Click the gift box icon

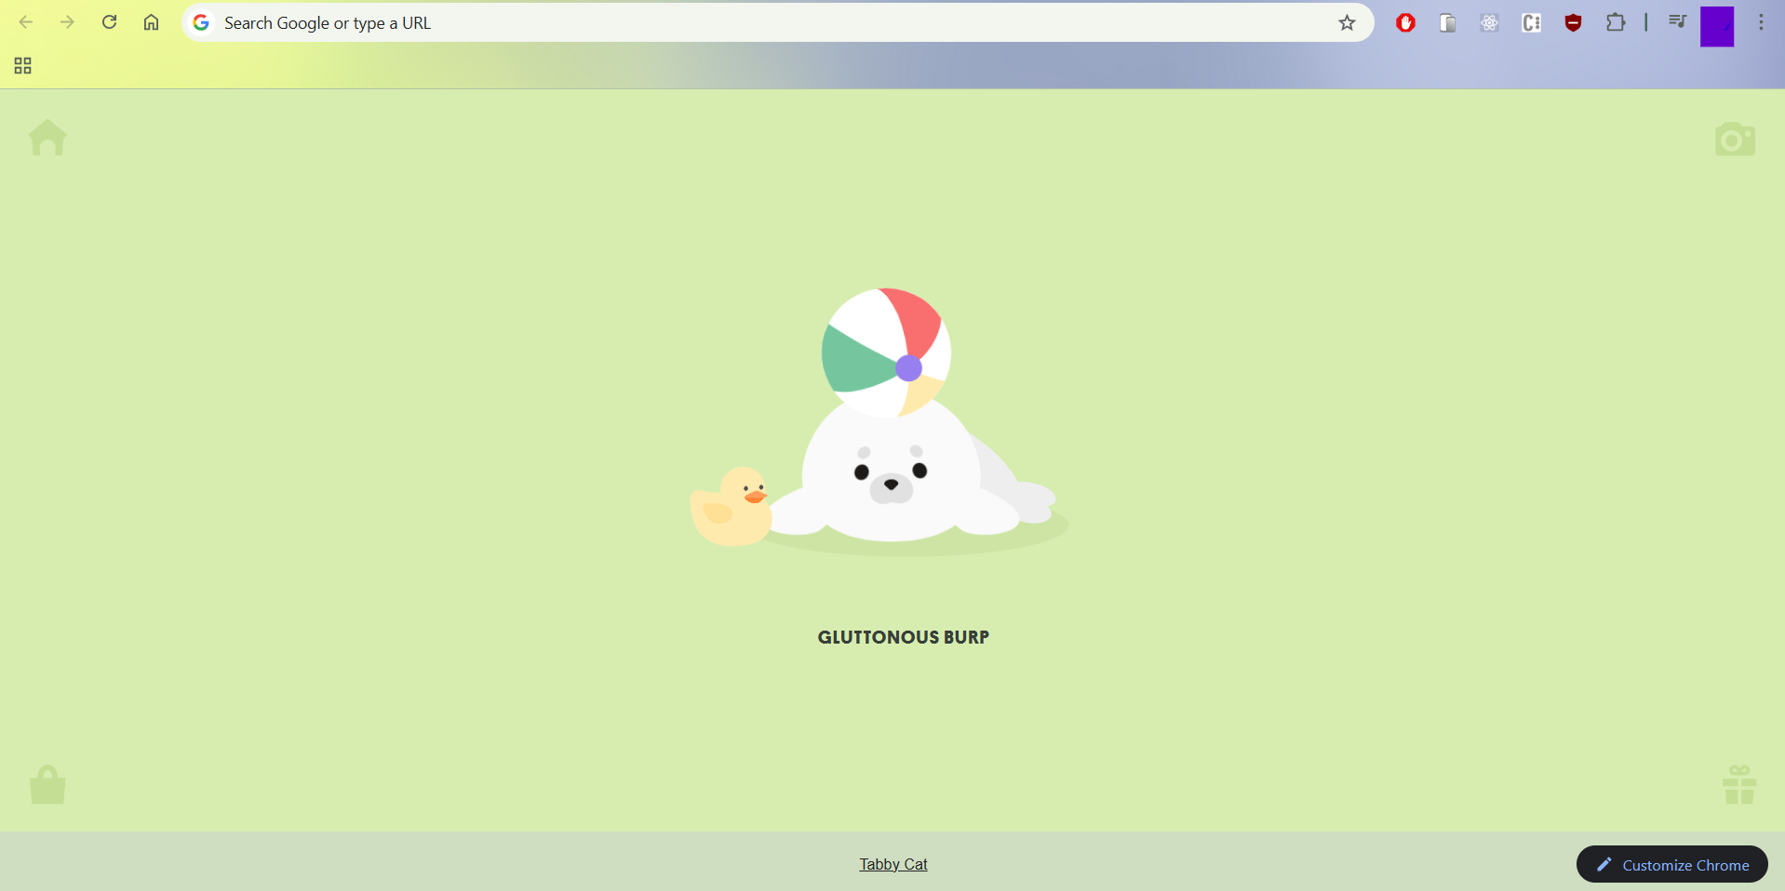[1738, 785]
